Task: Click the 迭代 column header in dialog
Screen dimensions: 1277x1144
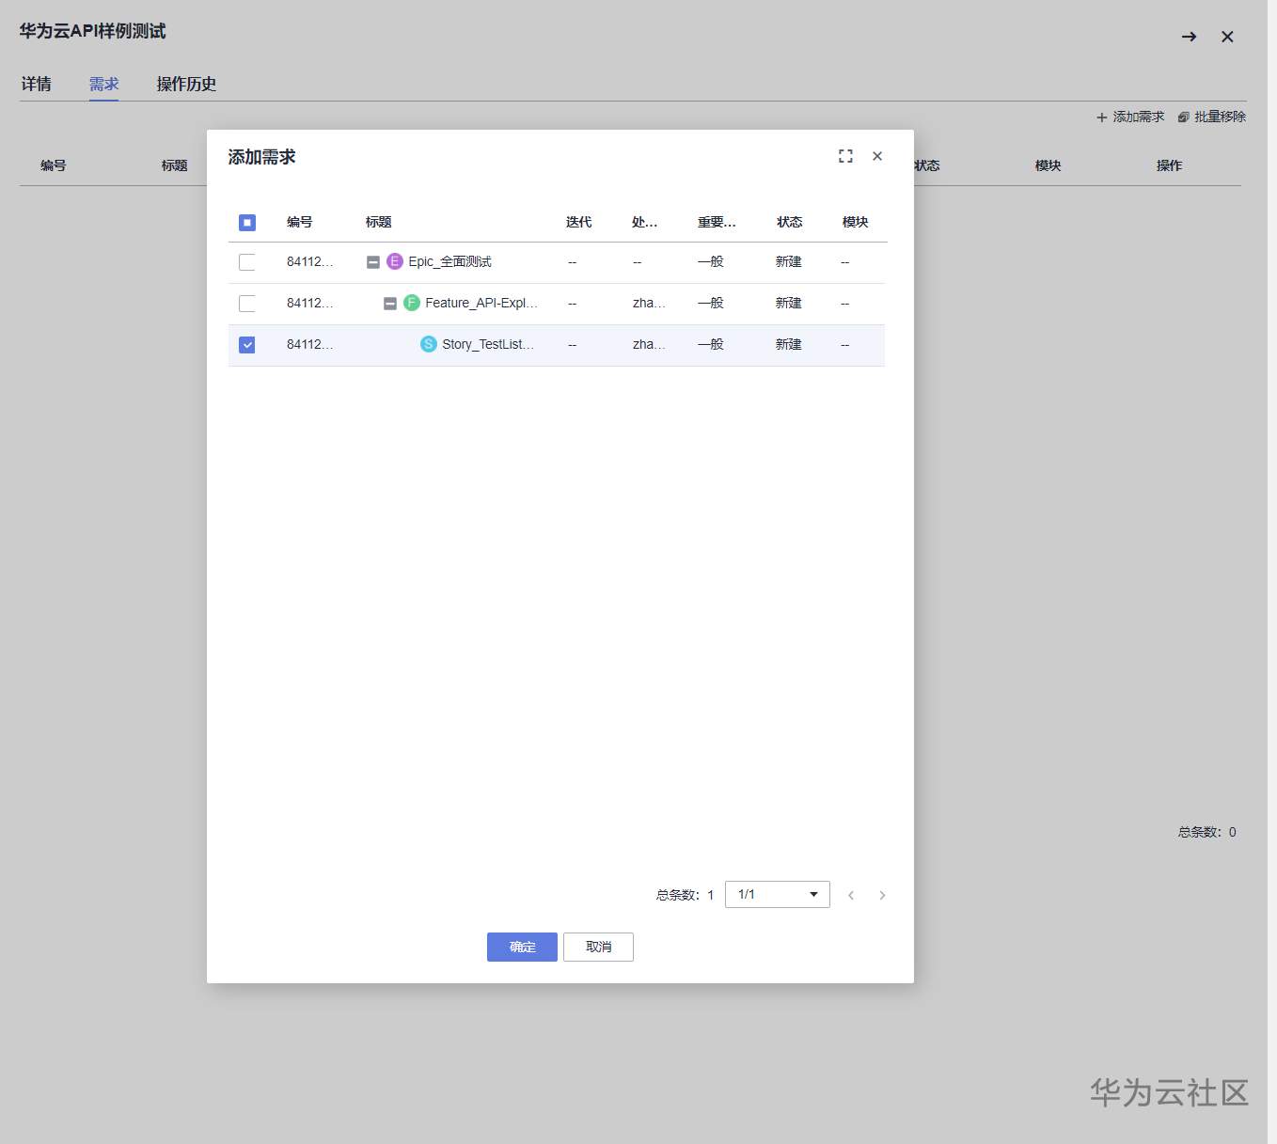Action: 579,222
